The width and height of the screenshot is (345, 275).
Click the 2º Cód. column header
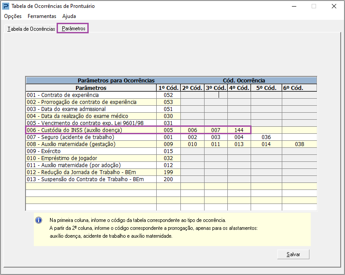coord(192,88)
